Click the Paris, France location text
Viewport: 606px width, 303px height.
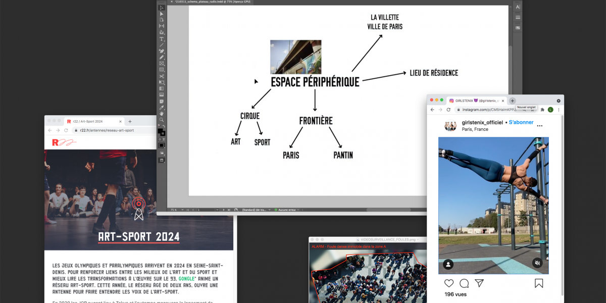[475, 129]
